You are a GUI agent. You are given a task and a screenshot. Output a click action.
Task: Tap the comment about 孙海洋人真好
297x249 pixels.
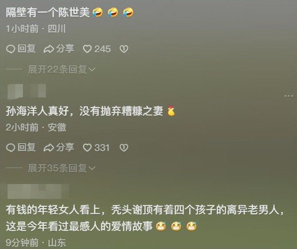84,111
